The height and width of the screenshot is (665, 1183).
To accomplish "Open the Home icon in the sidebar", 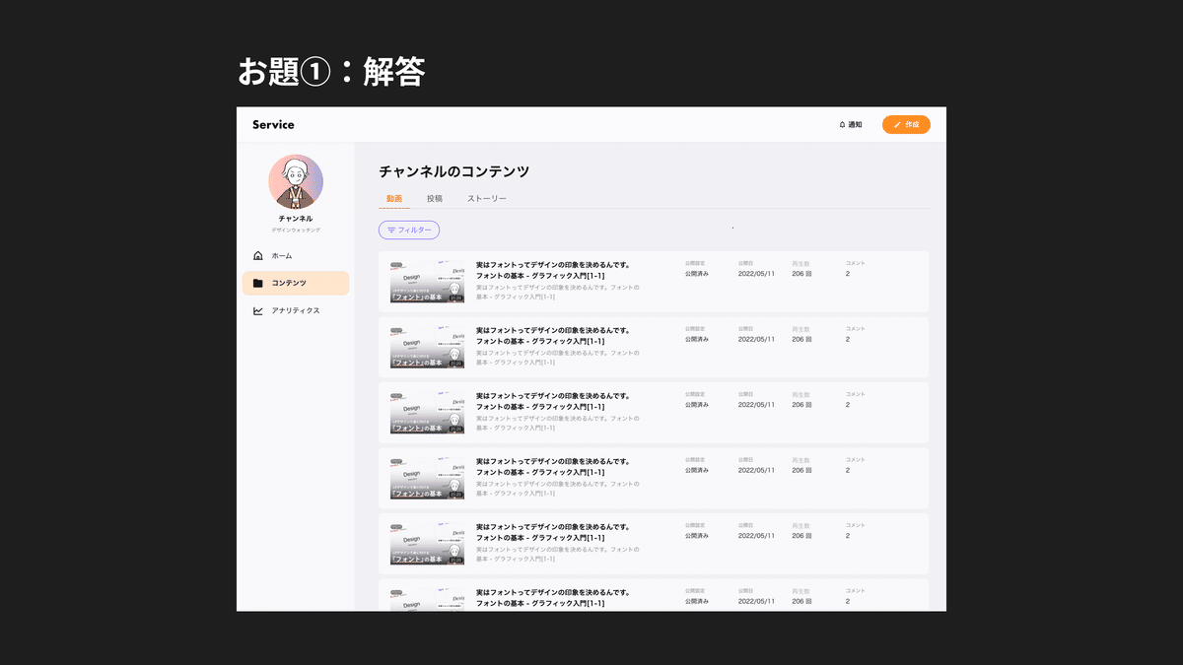I will point(258,255).
